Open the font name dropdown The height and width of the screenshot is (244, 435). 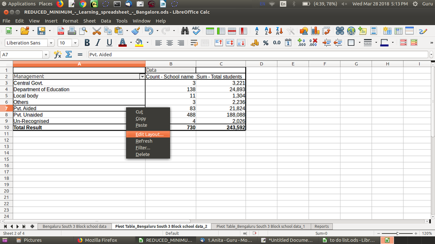click(x=51, y=42)
